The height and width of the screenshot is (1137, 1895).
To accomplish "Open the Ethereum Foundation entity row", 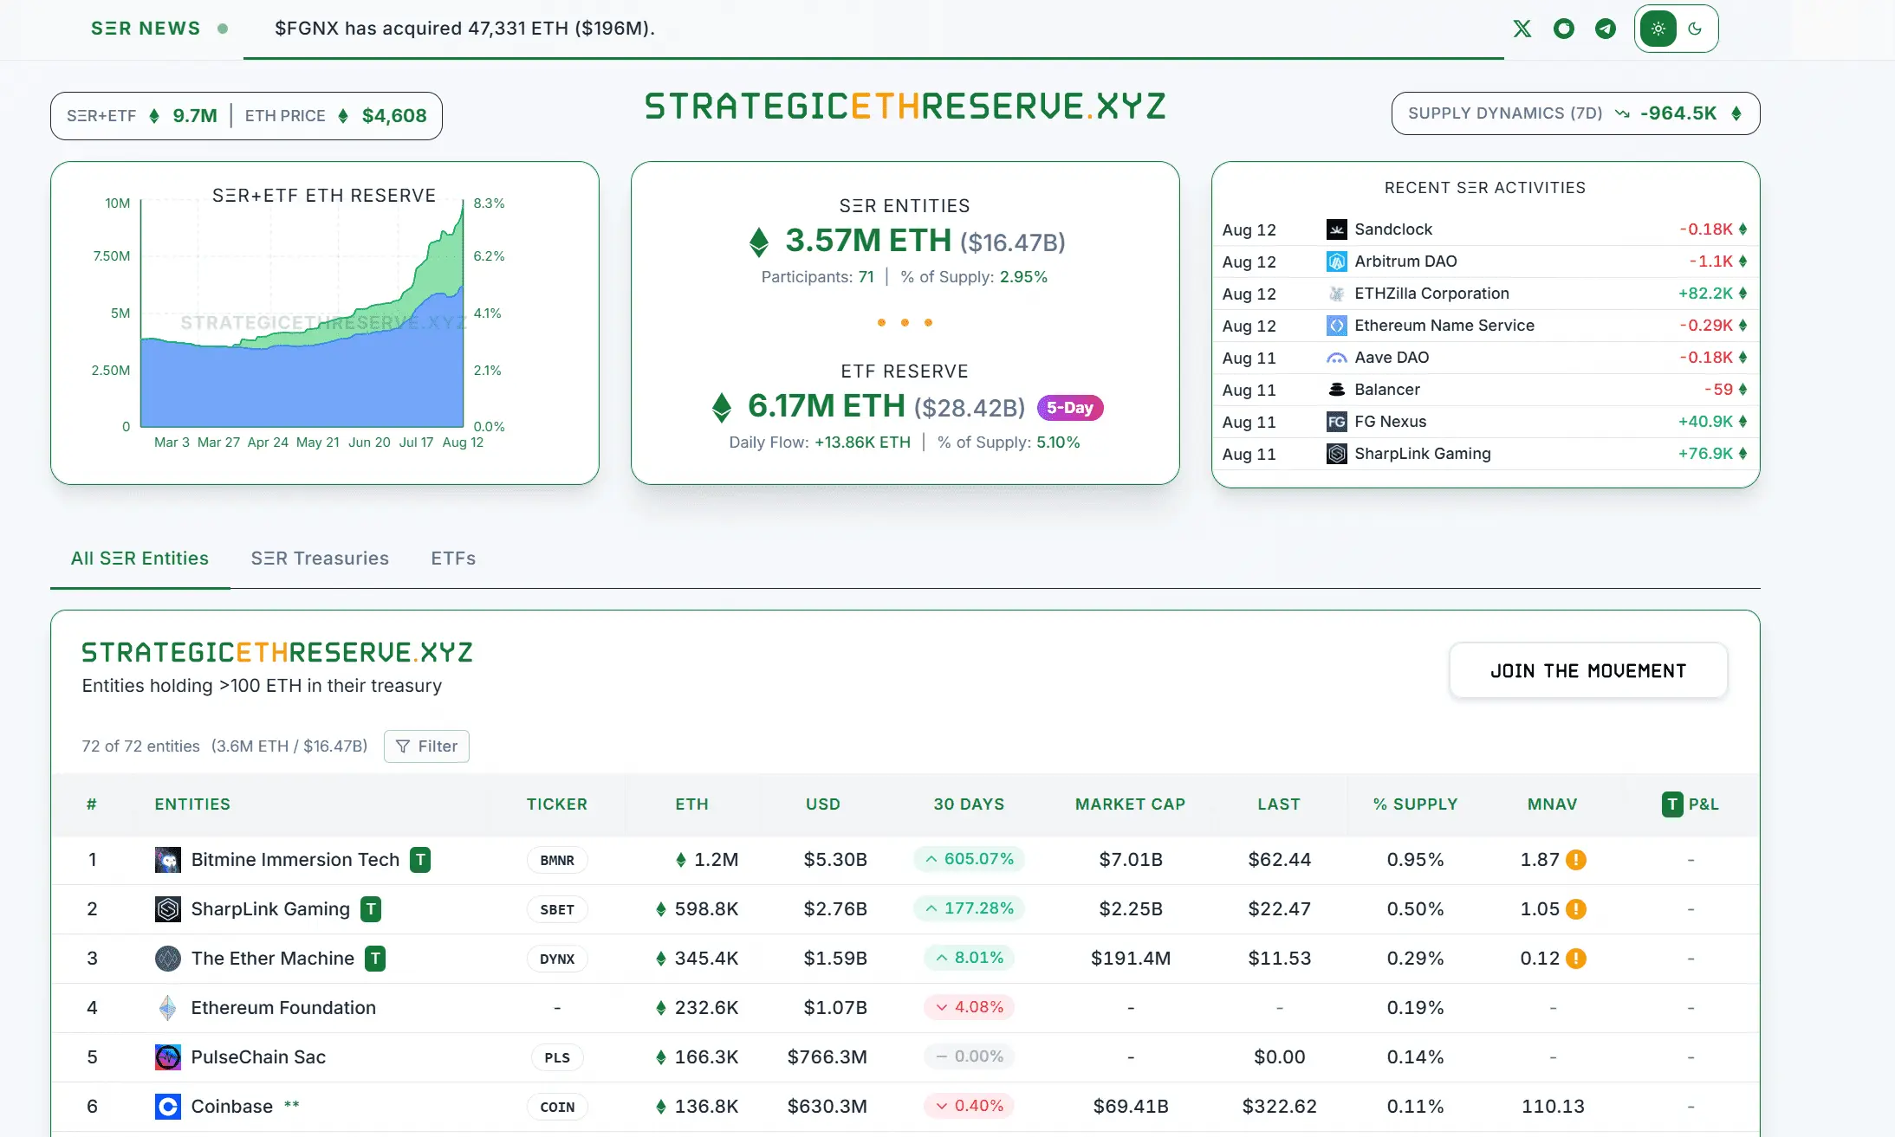I will [x=905, y=1008].
